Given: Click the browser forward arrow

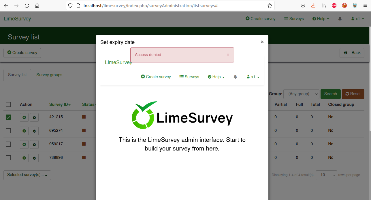Looking at the screenshot, I should 16,5.
